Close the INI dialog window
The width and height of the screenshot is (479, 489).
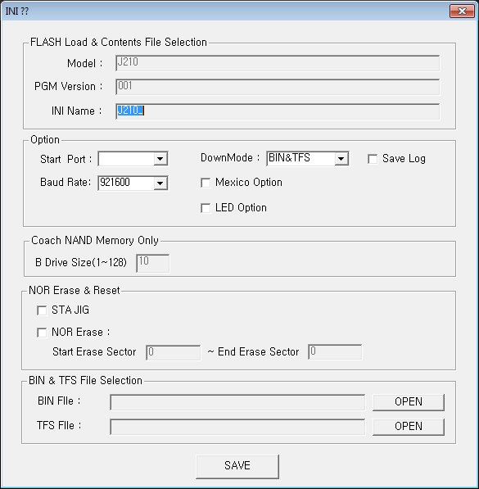(x=462, y=11)
